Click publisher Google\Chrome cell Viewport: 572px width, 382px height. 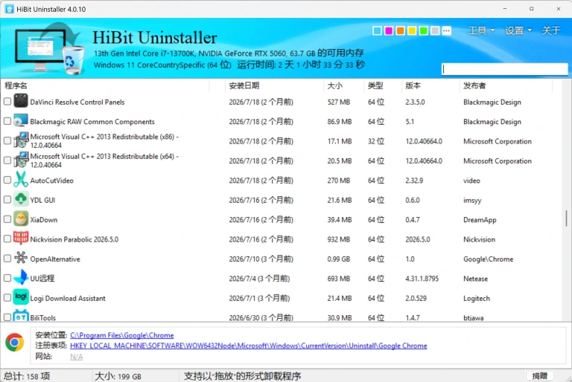pyautogui.click(x=488, y=259)
